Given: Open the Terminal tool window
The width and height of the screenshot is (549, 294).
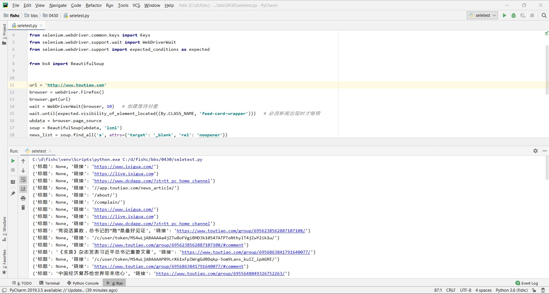Looking at the screenshot, I should (x=49, y=283).
